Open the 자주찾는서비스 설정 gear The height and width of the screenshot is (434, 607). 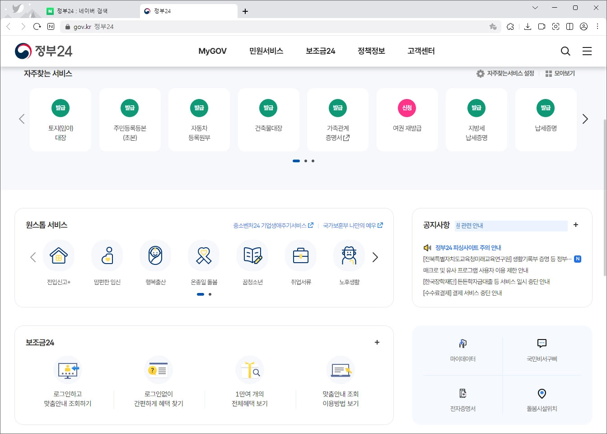[504, 73]
